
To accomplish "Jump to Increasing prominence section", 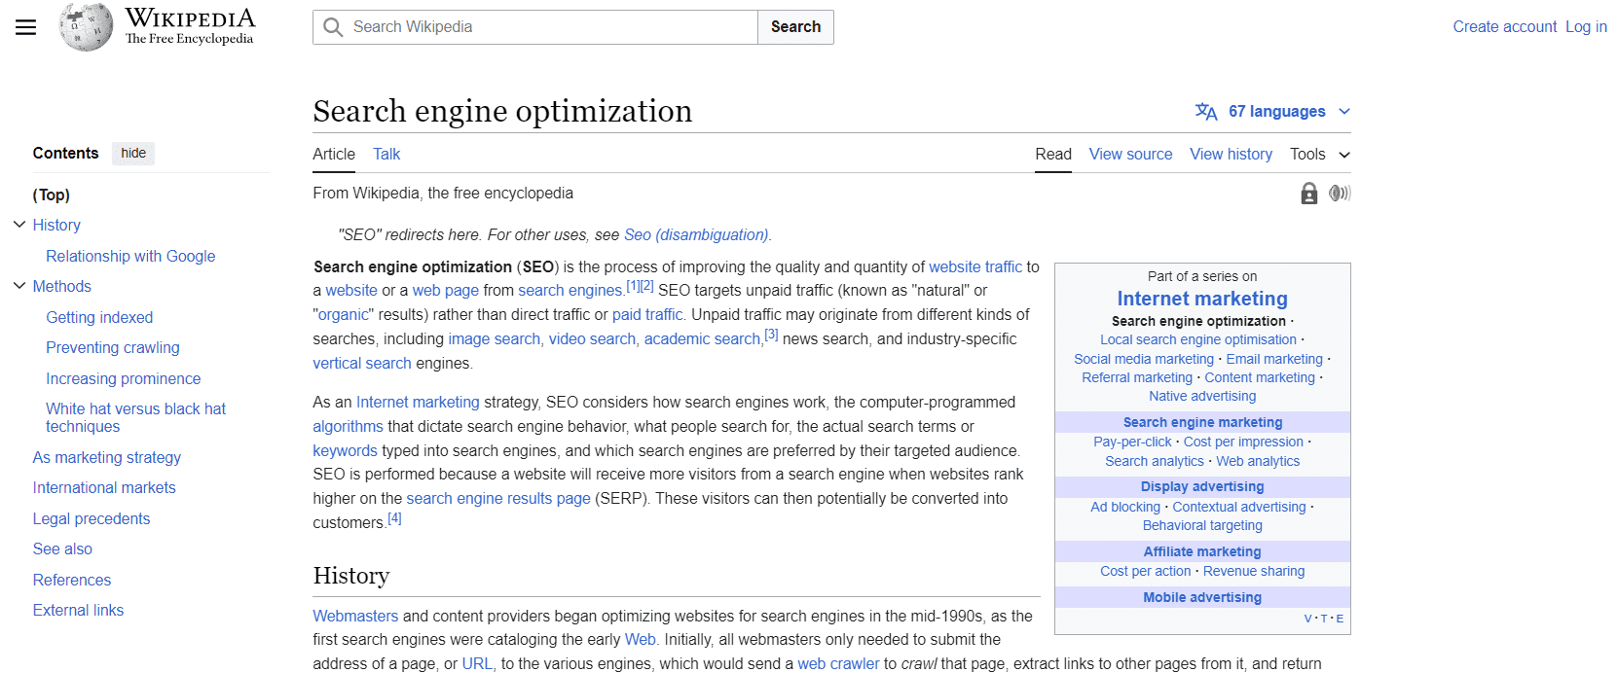I will tap(124, 378).
